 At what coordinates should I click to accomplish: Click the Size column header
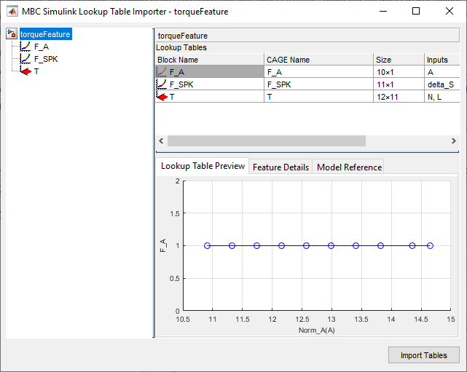coord(399,60)
